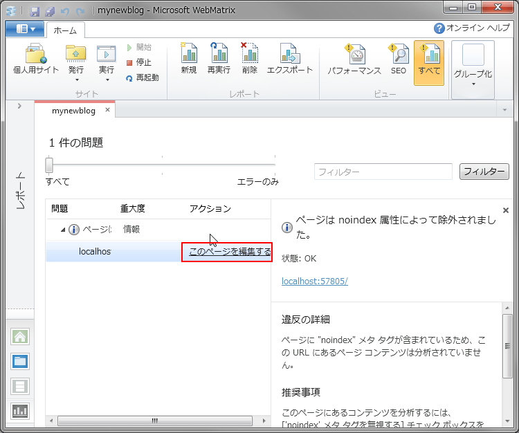Switch to パフォーマンス view
Image resolution: width=519 pixels, height=433 pixels.
[x=354, y=59]
